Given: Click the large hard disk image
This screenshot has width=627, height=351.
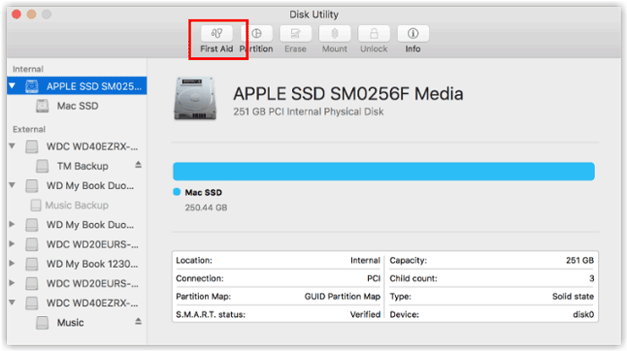Looking at the screenshot, I should point(195,98).
